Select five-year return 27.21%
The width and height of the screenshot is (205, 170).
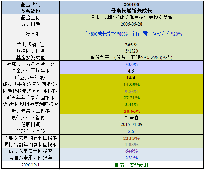(132, 98)
